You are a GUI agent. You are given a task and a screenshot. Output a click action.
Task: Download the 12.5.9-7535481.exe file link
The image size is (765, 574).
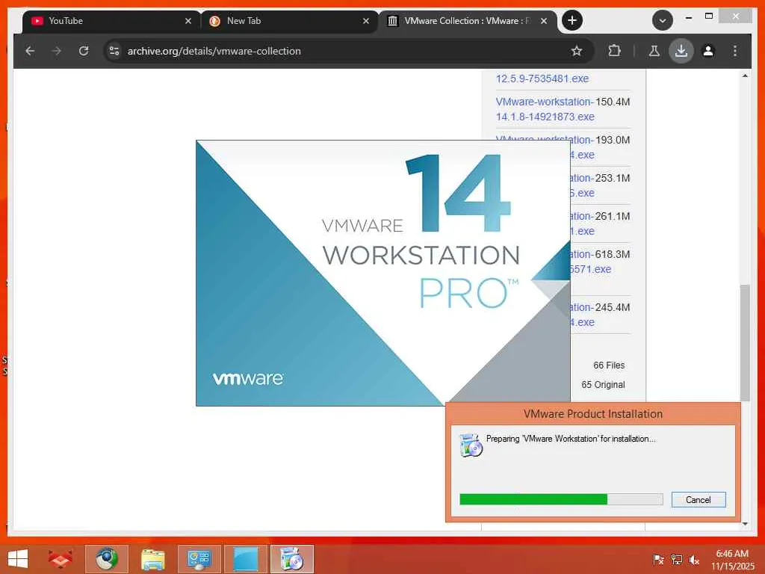click(x=542, y=78)
